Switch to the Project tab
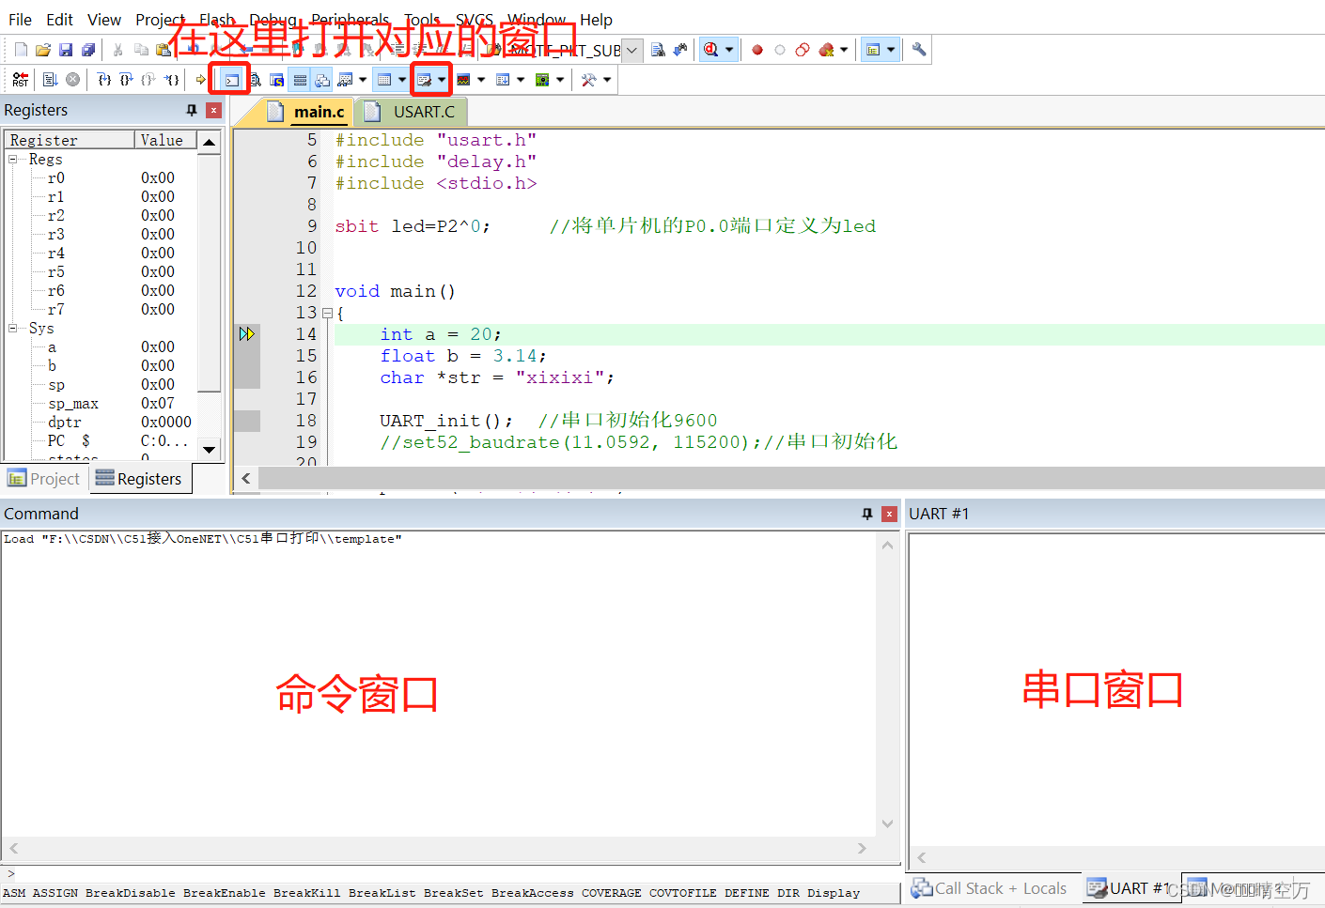The image size is (1325, 908). click(x=44, y=479)
